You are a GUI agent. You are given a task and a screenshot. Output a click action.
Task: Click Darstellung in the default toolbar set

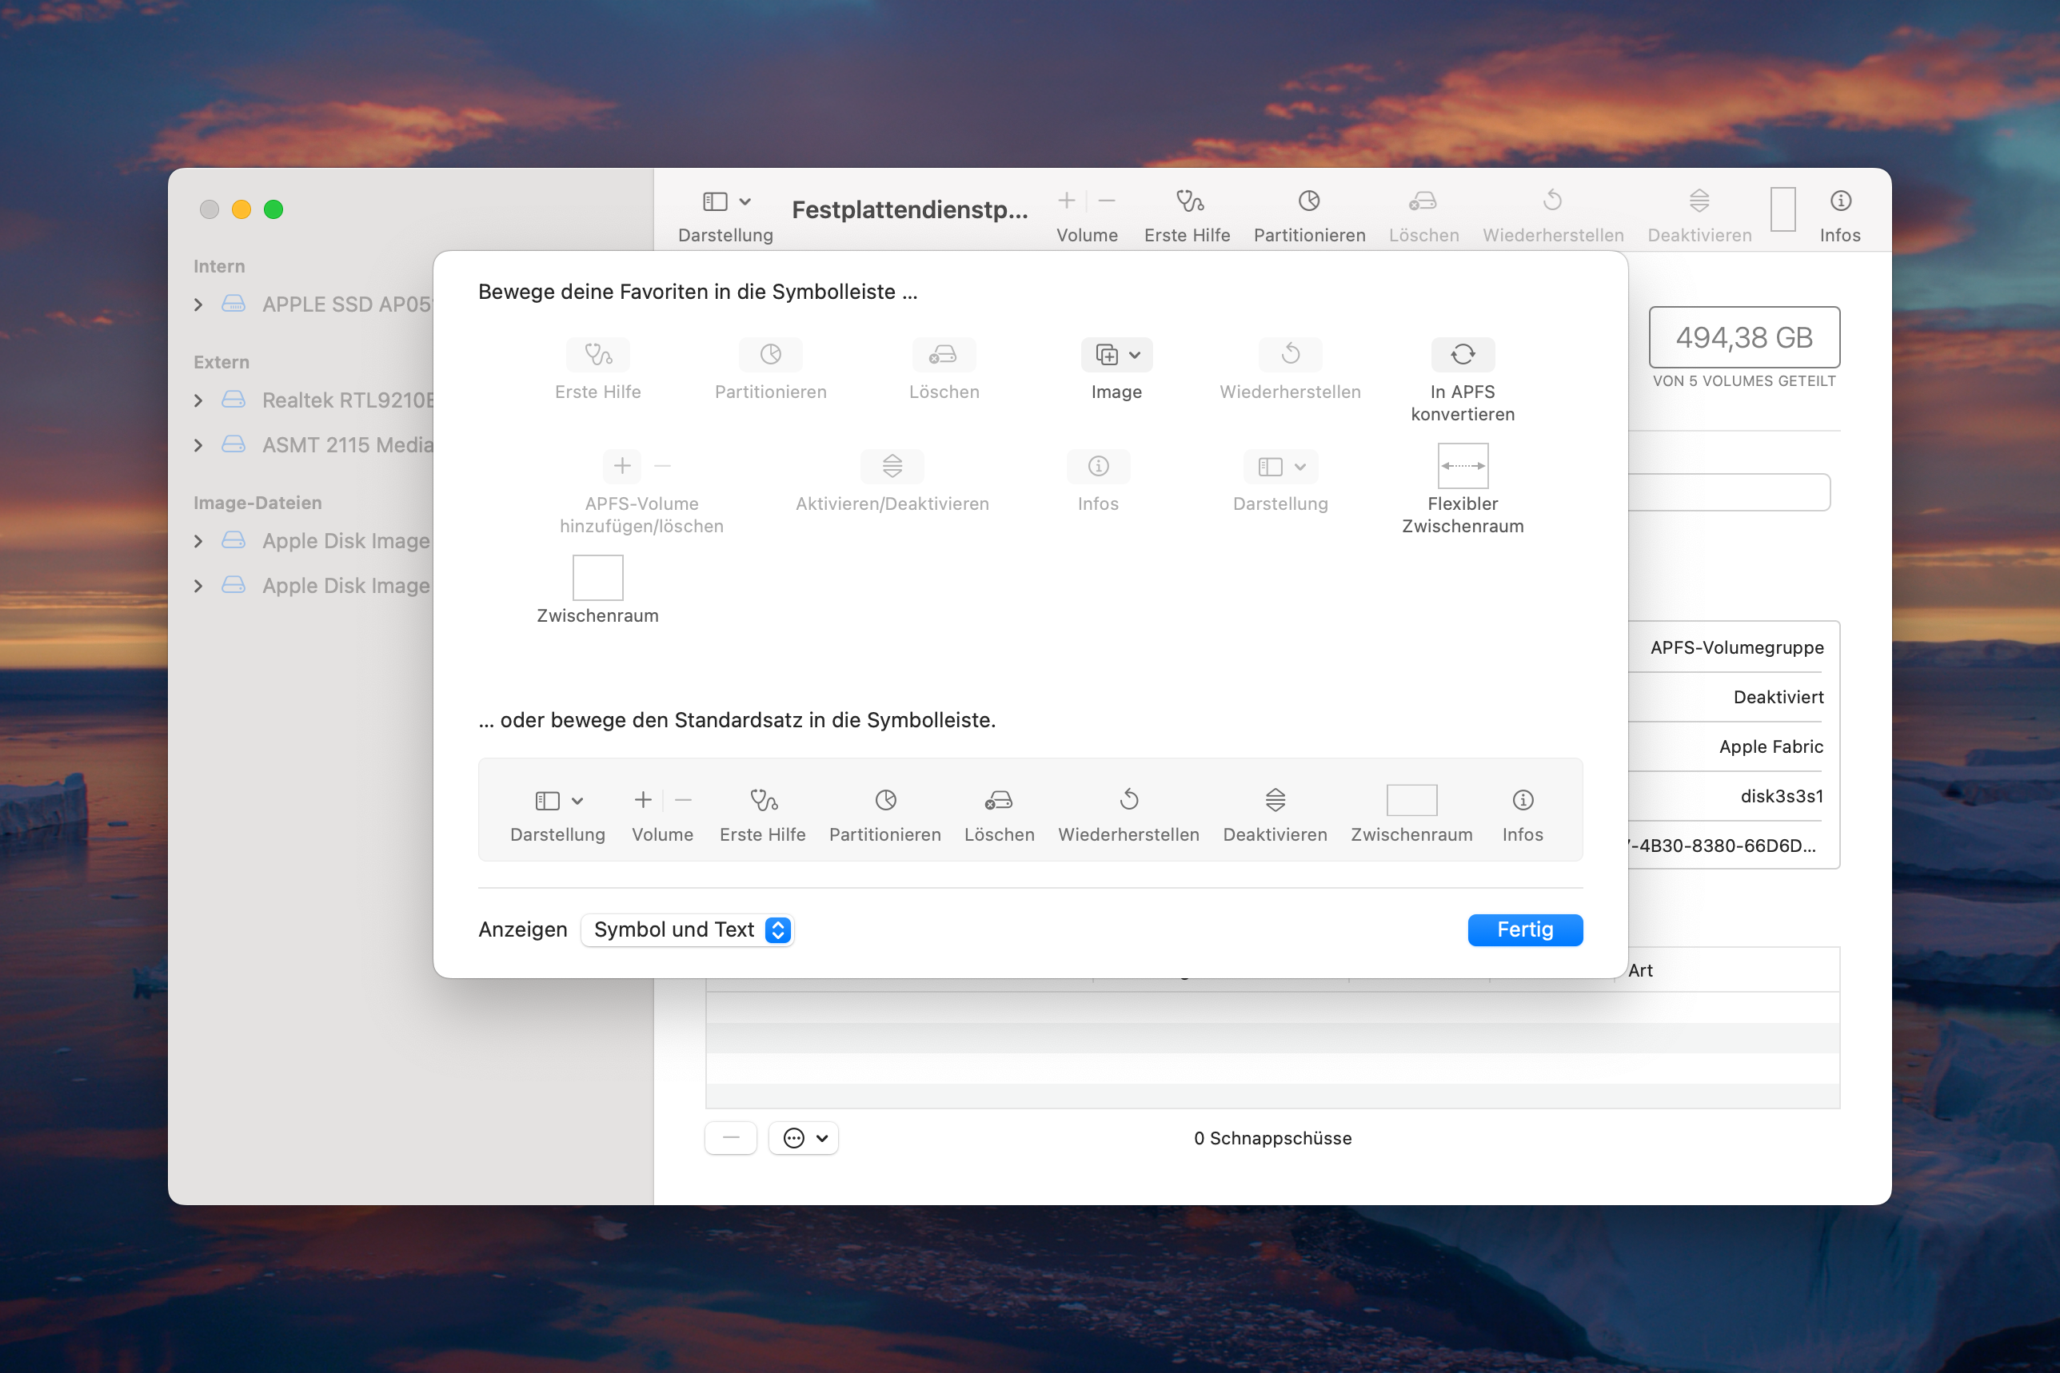[557, 814]
